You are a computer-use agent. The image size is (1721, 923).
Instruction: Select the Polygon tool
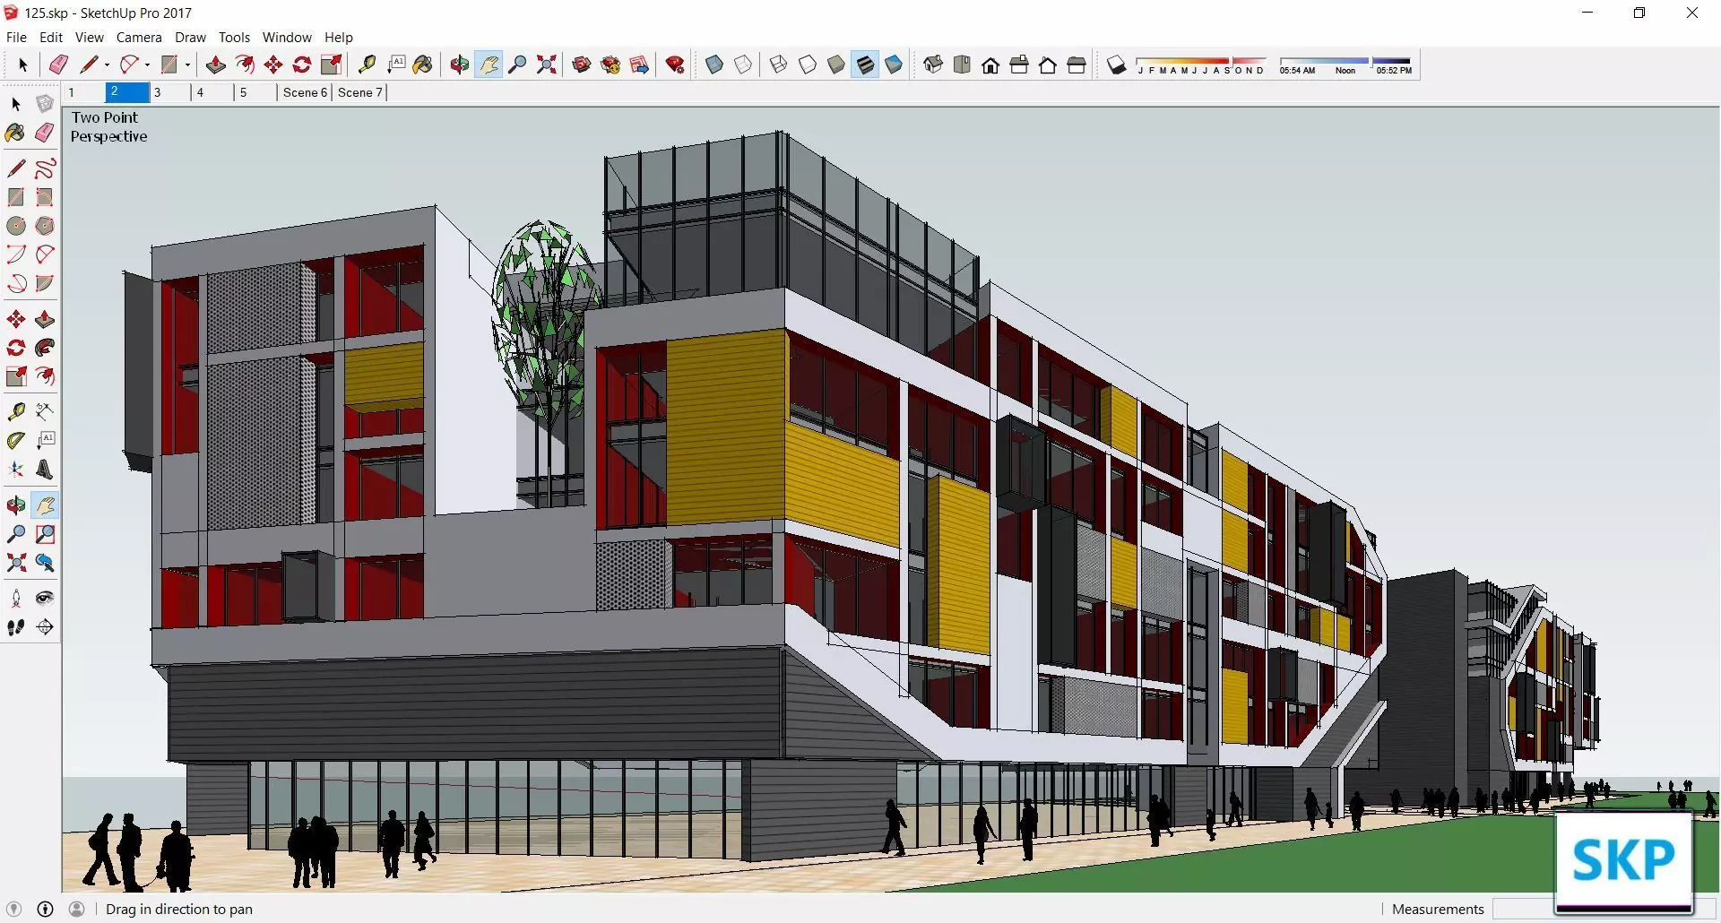[45, 226]
